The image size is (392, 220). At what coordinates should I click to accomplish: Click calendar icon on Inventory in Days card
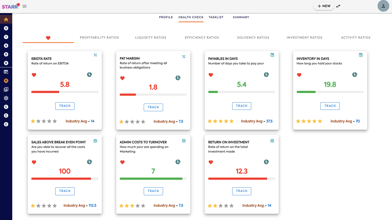point(360,55)
